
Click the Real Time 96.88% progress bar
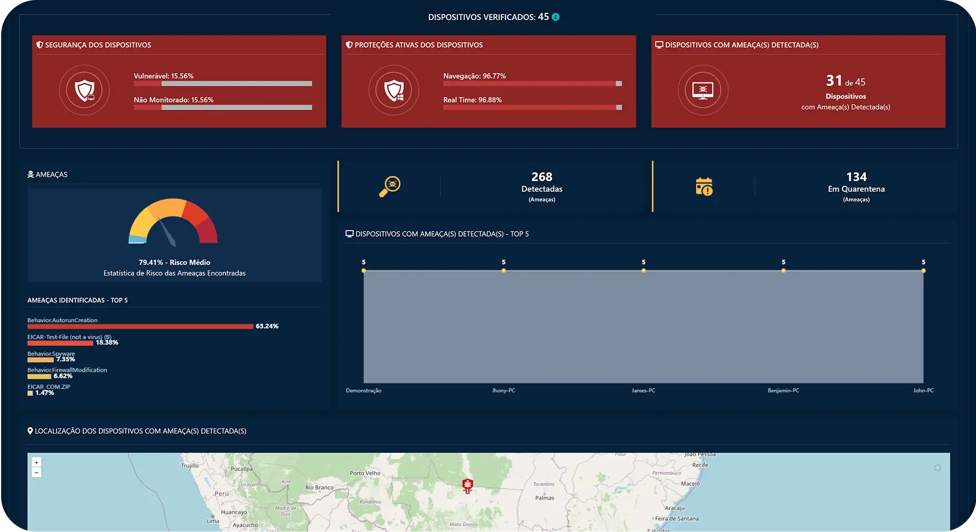(x=533, y=108)
